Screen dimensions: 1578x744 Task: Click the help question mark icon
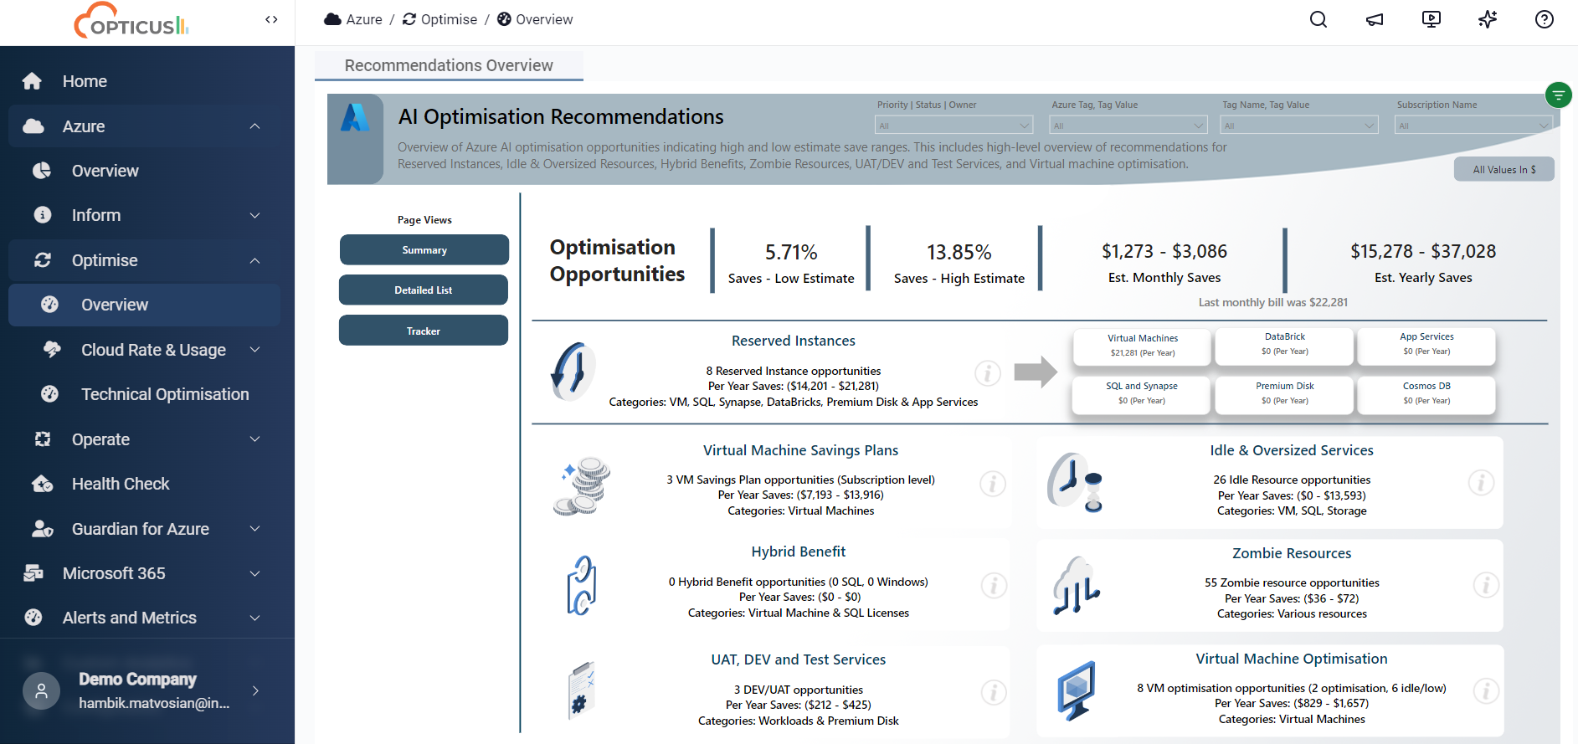[1545, 19]
